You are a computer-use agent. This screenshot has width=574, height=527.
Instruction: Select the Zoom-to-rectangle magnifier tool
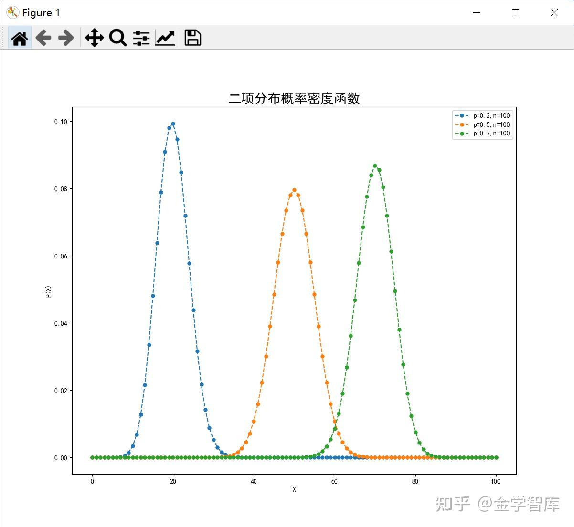(117, 38)
